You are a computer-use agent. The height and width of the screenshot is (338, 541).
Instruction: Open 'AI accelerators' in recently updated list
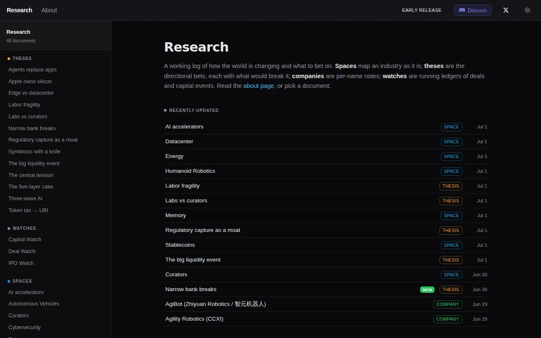[x=326, y=127]
